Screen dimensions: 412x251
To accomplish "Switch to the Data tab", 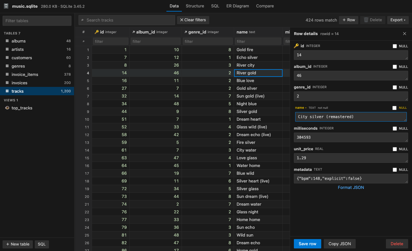I will 174,6.
